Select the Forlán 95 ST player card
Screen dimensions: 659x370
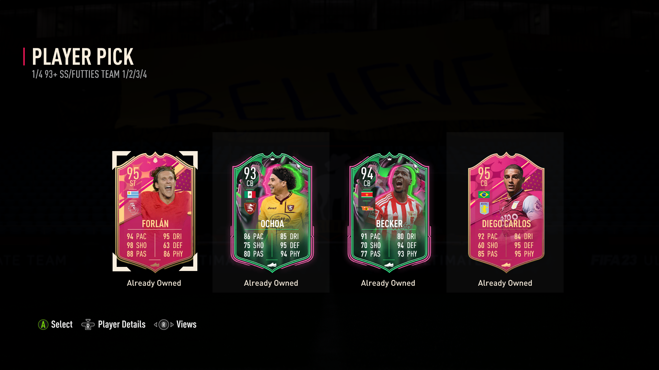click(x=155, y=212)
